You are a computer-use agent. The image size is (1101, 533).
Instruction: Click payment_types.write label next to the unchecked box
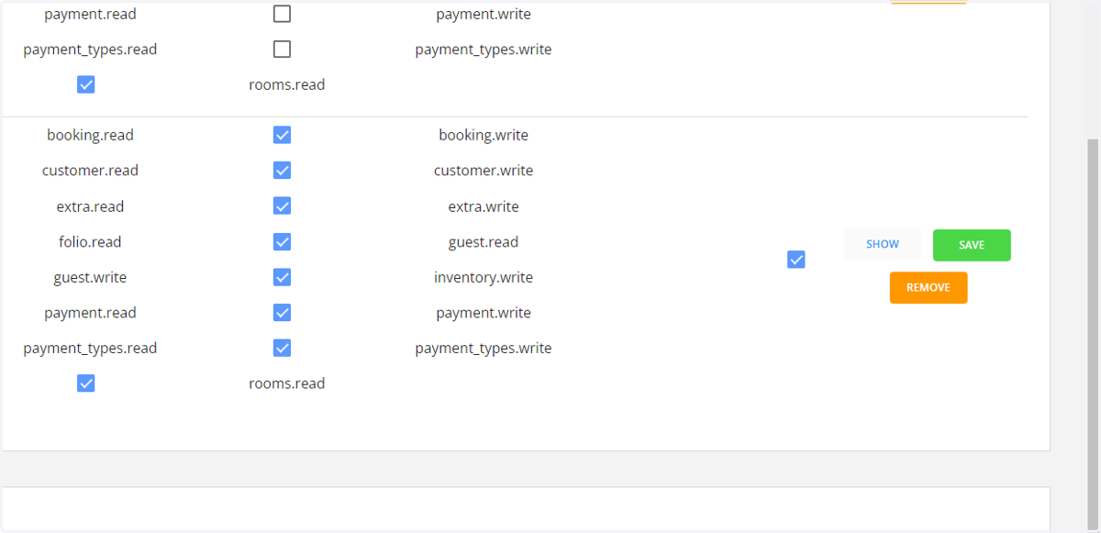(x=484, y=50)
